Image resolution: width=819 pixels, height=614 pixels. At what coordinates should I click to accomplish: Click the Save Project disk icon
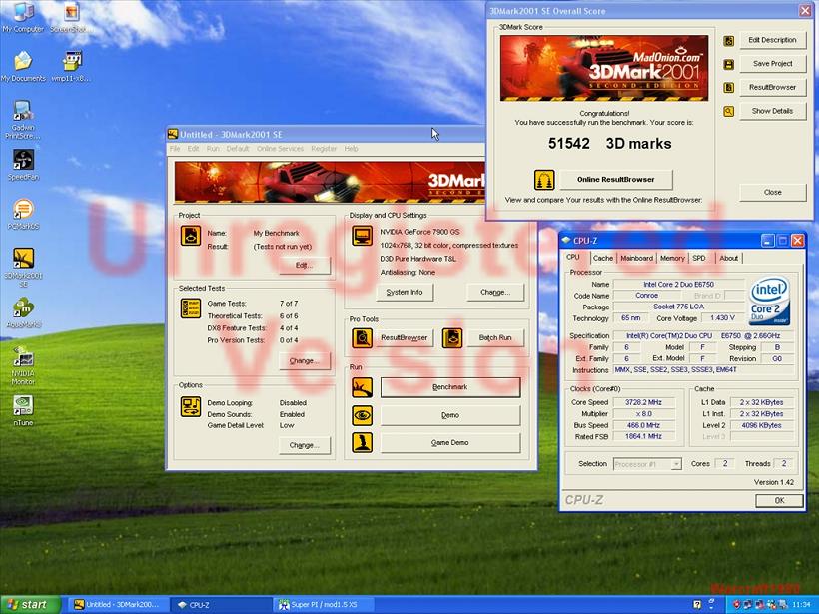[x=729, y=64]
